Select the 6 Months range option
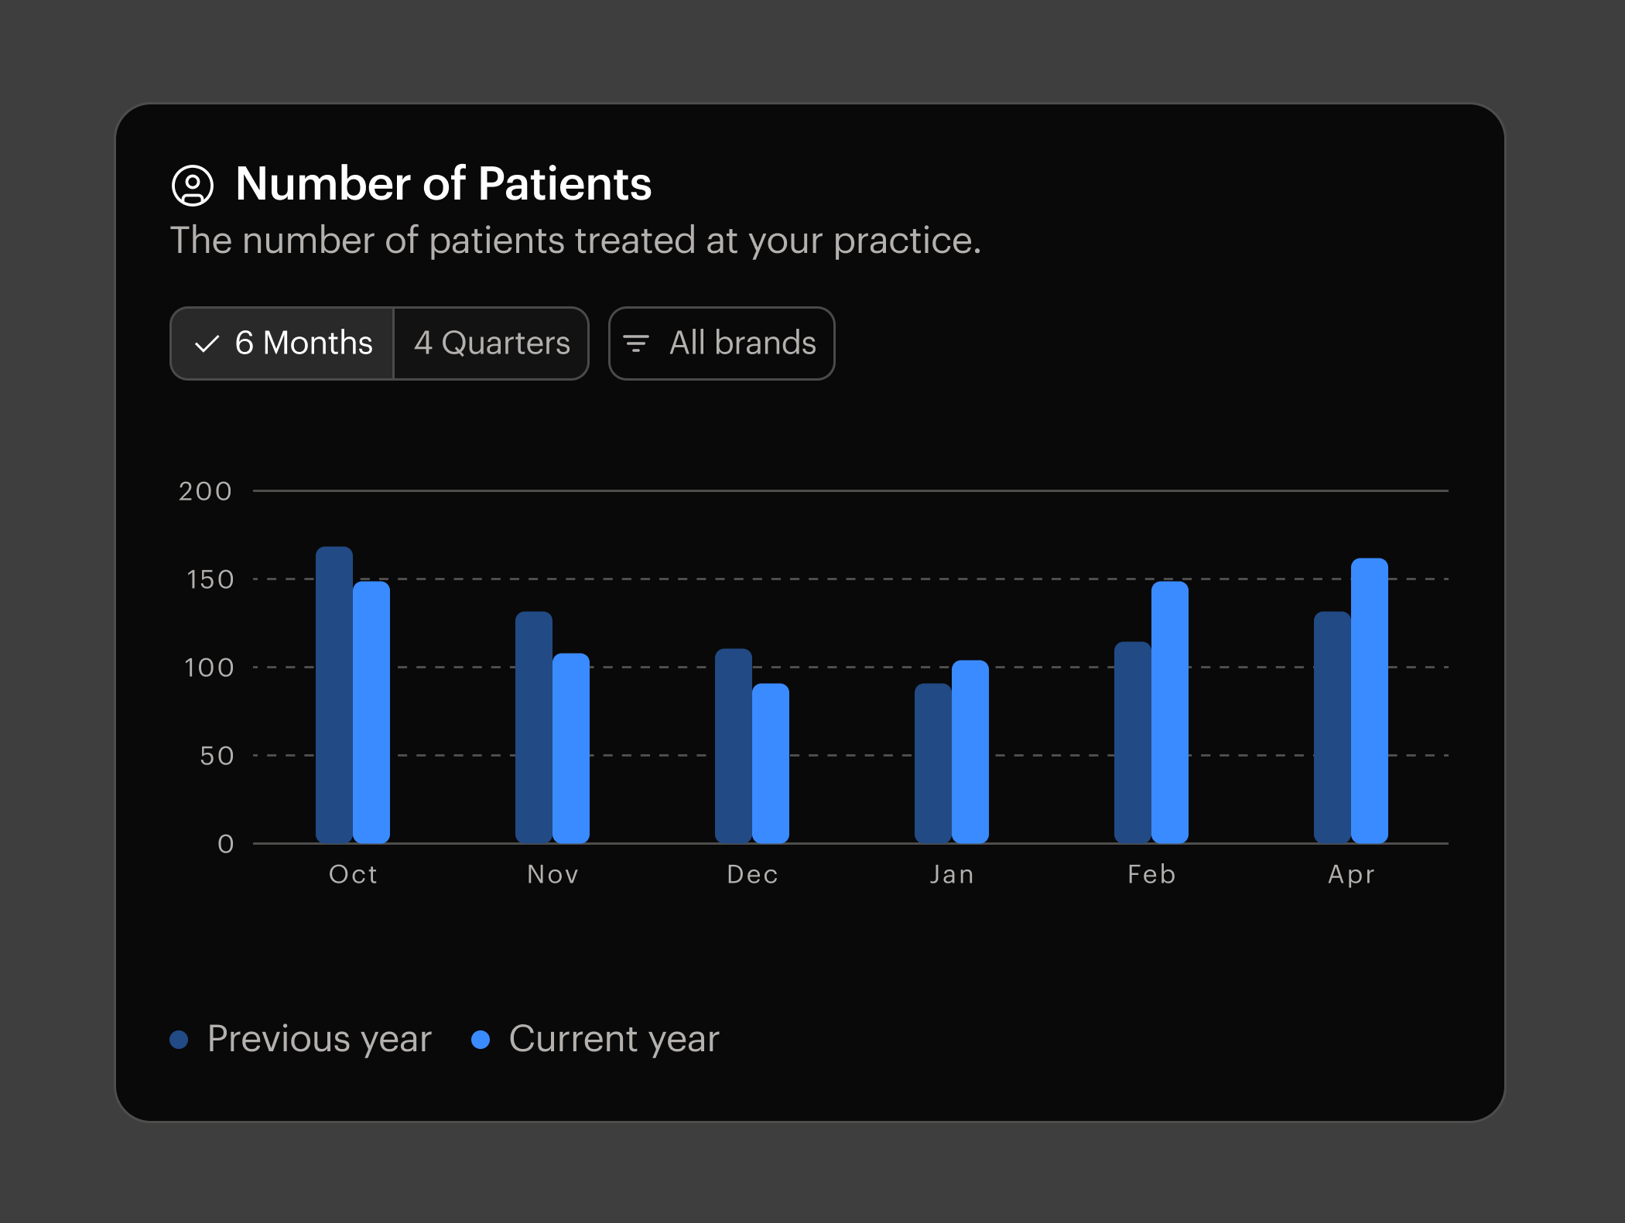The image size is (1625, 1223). (282, 343)
